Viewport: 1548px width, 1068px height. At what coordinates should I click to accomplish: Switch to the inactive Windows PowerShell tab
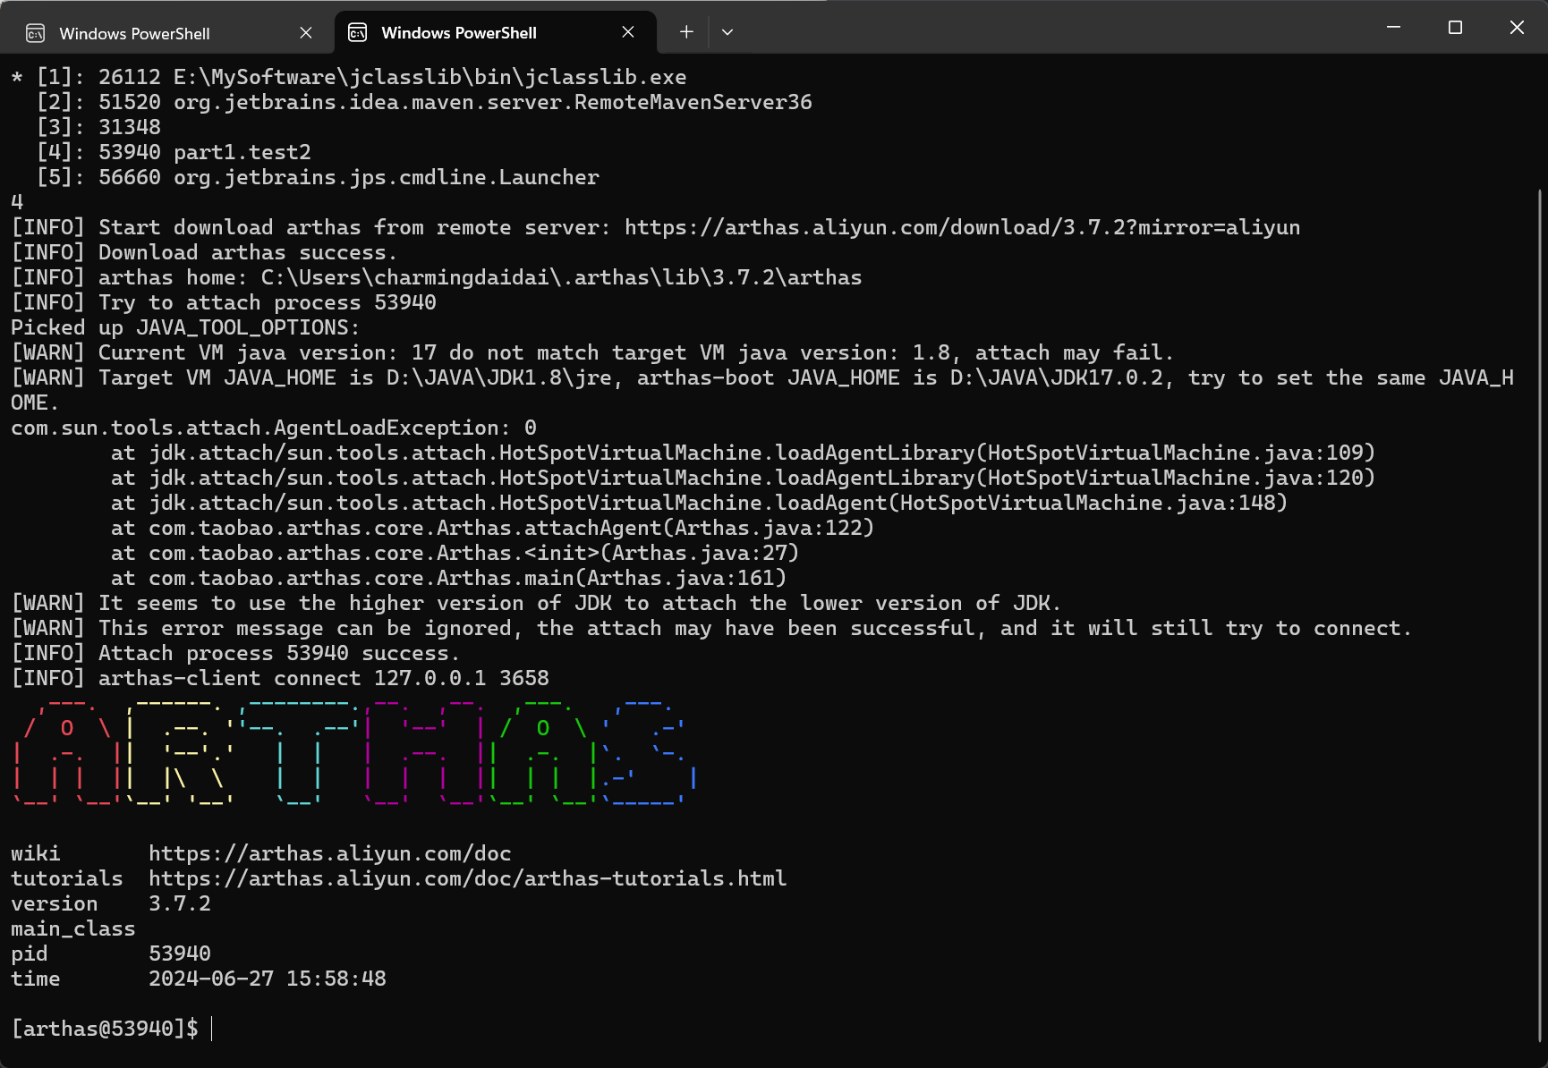coord(134,34)
